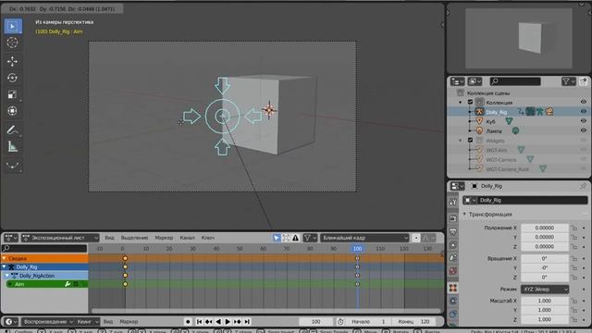Click the light data icon beside Лампа

click(515, 131)
